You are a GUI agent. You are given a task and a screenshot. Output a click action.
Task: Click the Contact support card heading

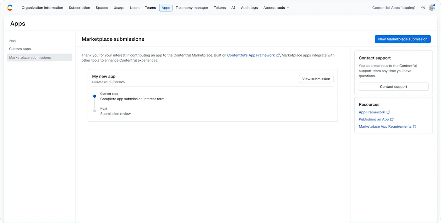(x=375, y=58)
